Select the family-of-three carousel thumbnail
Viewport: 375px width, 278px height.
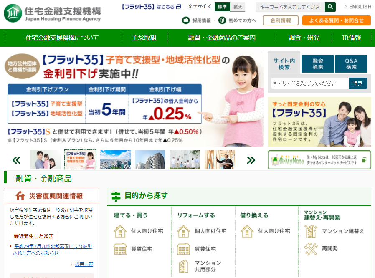[46, 160]
